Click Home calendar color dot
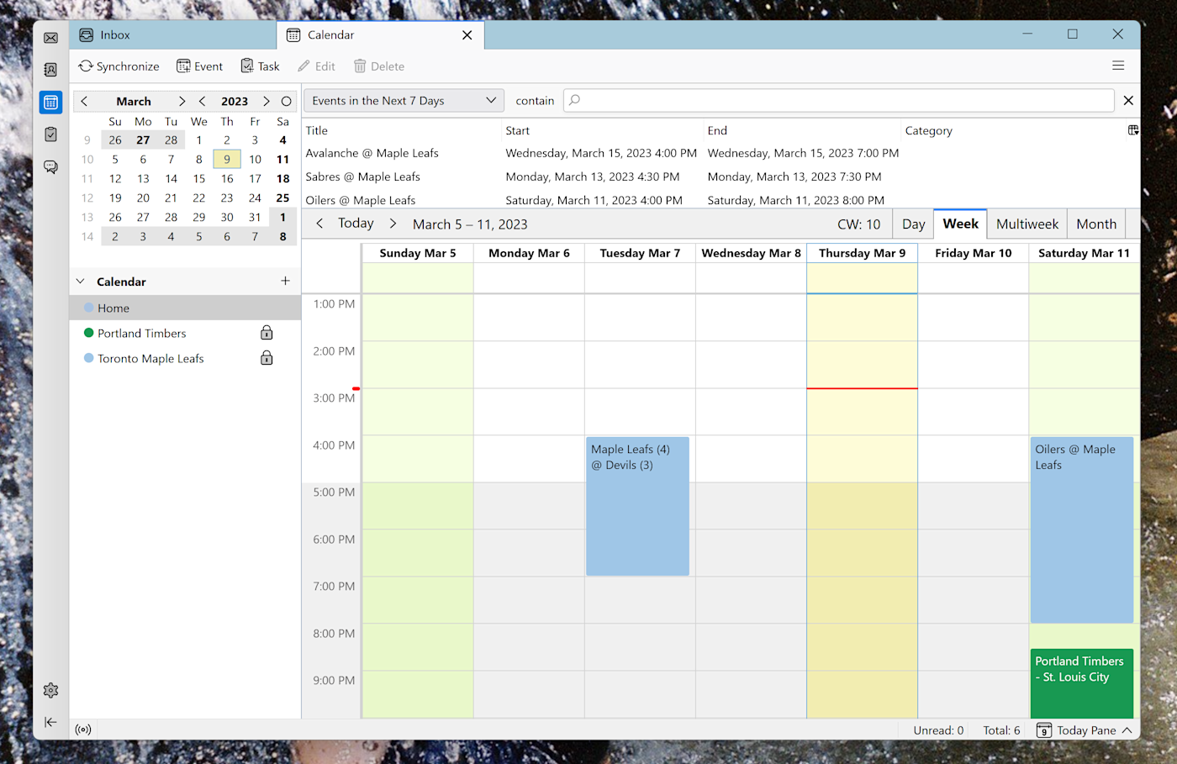1177x764 pixels. pos(89,308)
